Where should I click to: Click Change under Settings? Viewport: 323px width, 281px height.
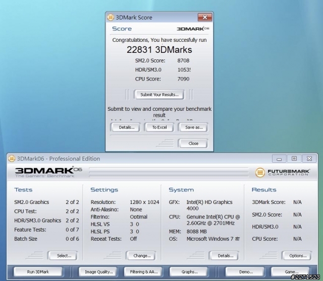141,256
